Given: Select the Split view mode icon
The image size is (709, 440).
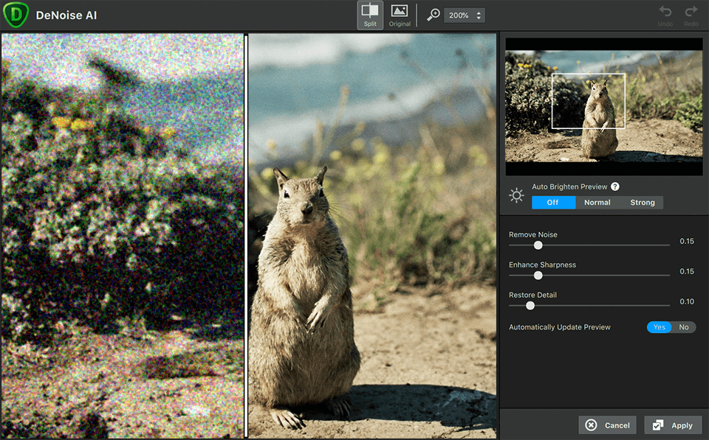Looking at the screenshot, I should 370,13.
